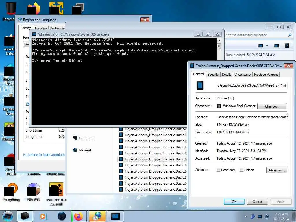Switch to the Previous Versions tab

266,75
